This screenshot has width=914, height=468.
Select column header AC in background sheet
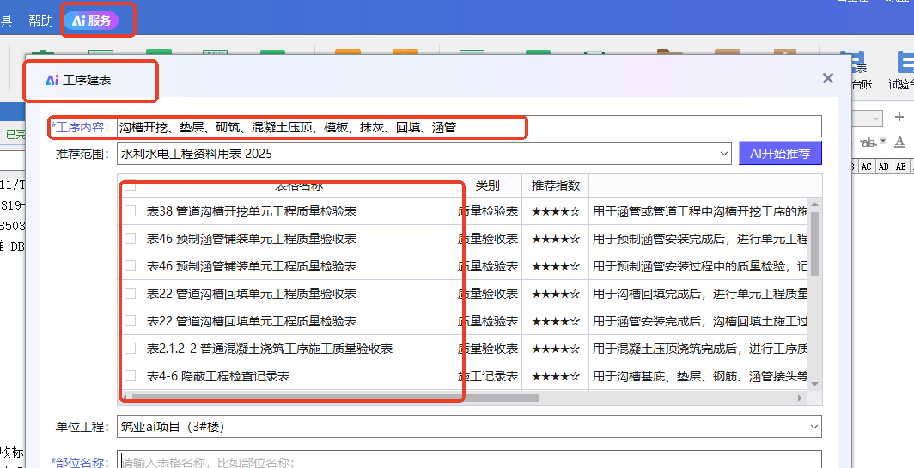[x=866, y=167]
